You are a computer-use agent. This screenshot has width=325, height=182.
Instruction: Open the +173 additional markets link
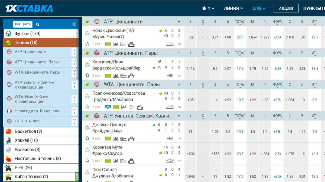tap(170, 44)
